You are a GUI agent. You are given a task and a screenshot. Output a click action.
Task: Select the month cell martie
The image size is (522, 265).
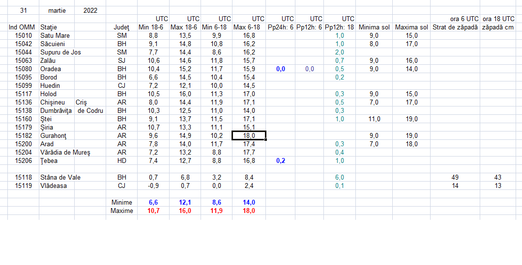click(57, 10)
